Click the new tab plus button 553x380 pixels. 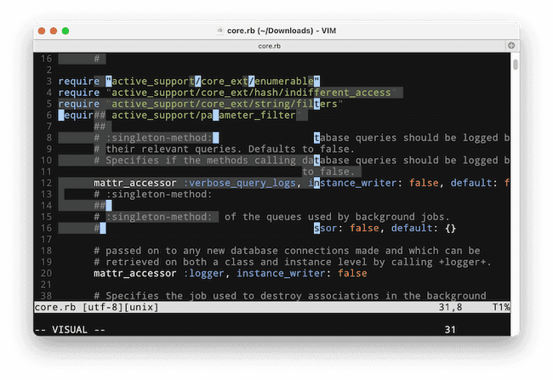(x=511, y=45)
